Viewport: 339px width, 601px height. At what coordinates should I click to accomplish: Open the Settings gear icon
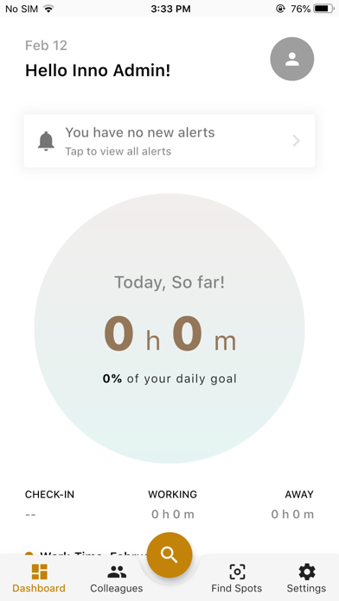pyautogui.click(x=307, y=572)
